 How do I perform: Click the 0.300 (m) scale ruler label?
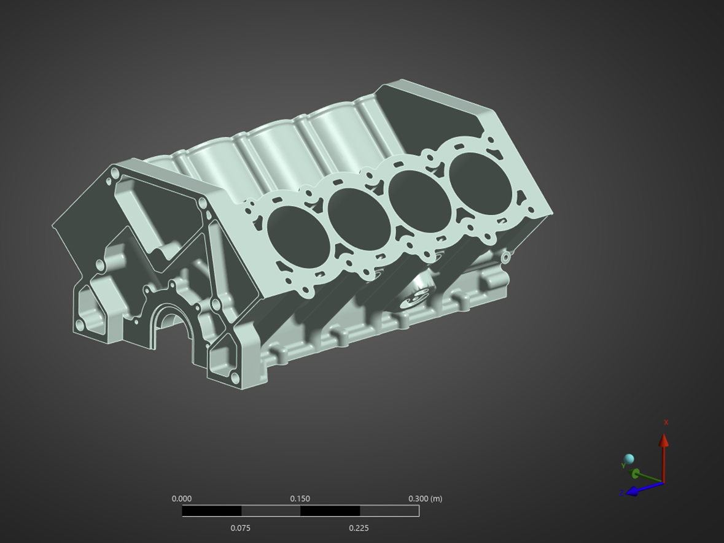coord(425,498)
